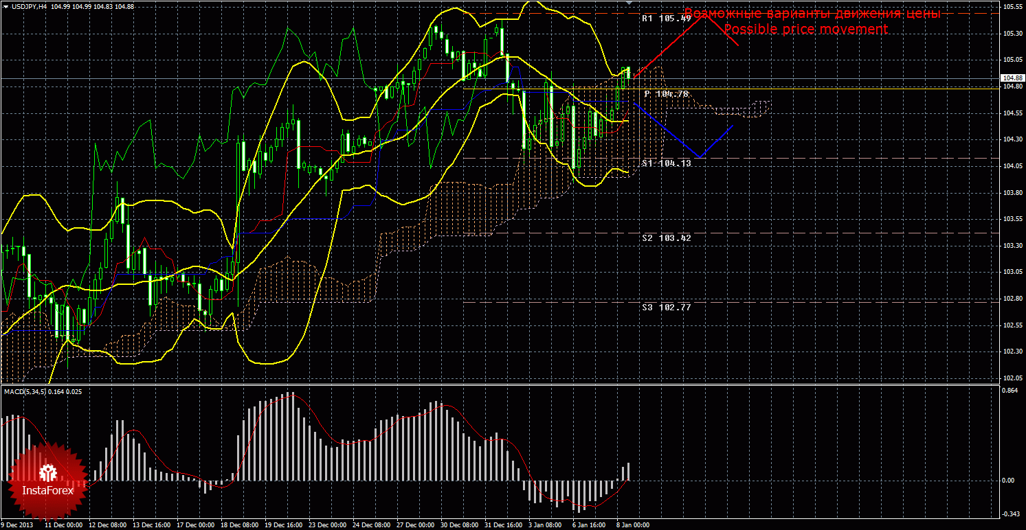The image size is (1026, 530).
Task: Click the 'Possible price movement' red text
Action: tap(805, 30)
